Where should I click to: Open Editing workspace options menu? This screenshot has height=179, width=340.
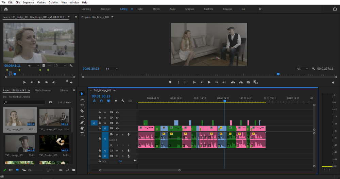pyautogui.click(x=132, y=9)
